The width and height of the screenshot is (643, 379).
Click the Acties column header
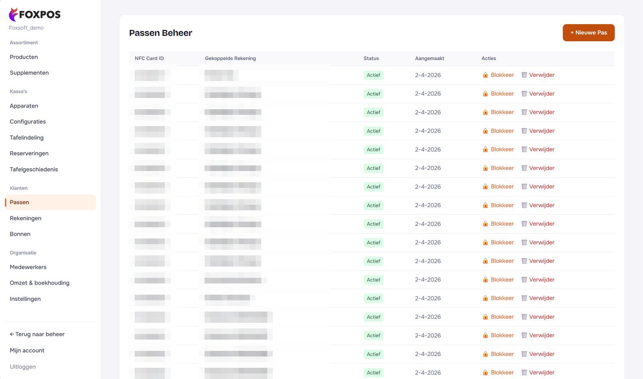tap(489, 58)
